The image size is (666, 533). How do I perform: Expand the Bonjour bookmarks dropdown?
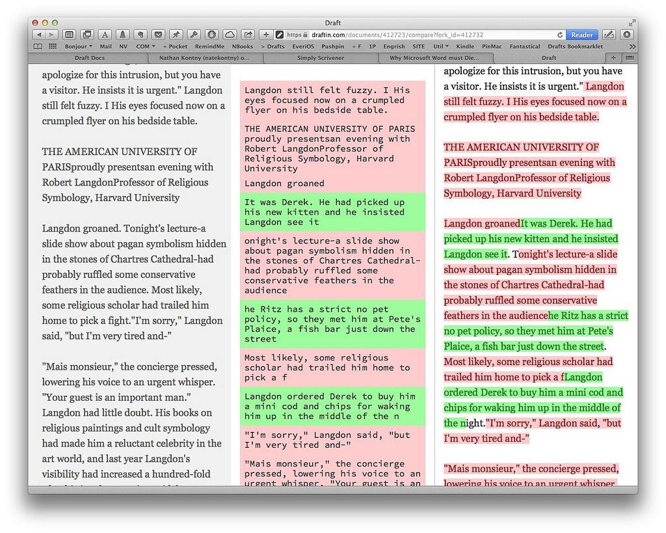[78, 47]
